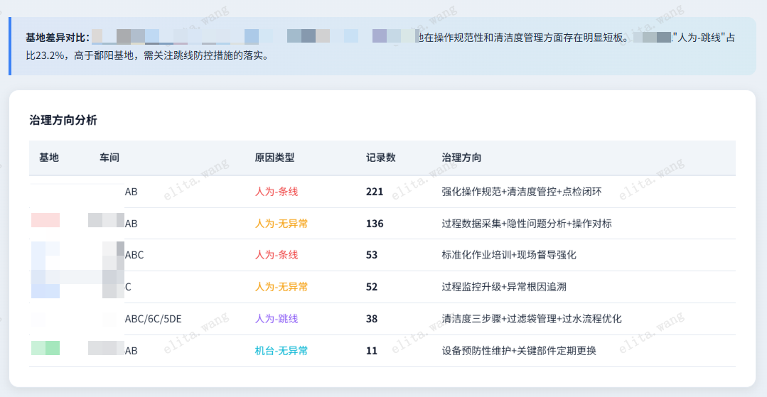Click the 人为-无异常 tag in the 136 row
This screenshot has height=397, width=767.
(281, 224)
